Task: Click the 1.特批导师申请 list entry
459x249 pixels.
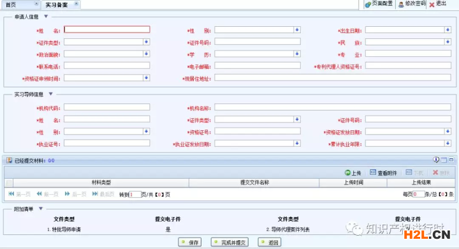Action: [64, 229]
